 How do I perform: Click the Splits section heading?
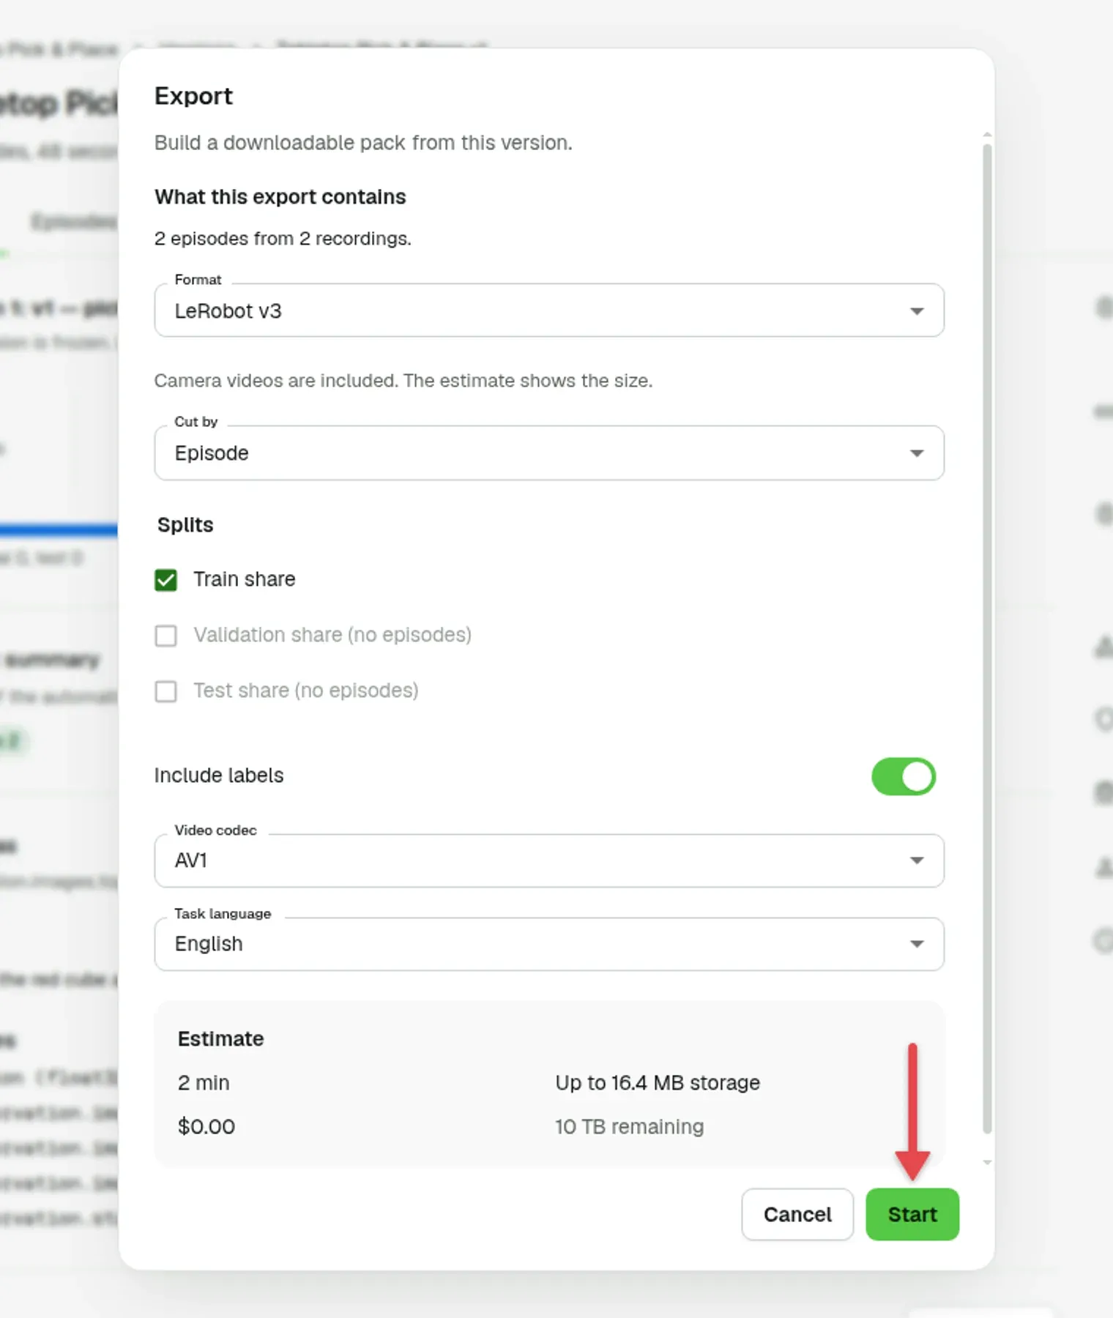[x=185, y=525]
